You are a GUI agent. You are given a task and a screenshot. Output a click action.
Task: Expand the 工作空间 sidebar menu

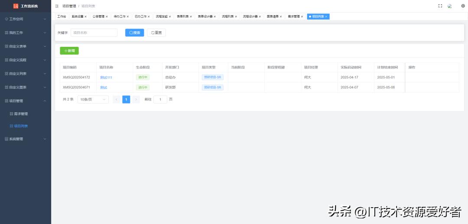(x=26, y=19)
